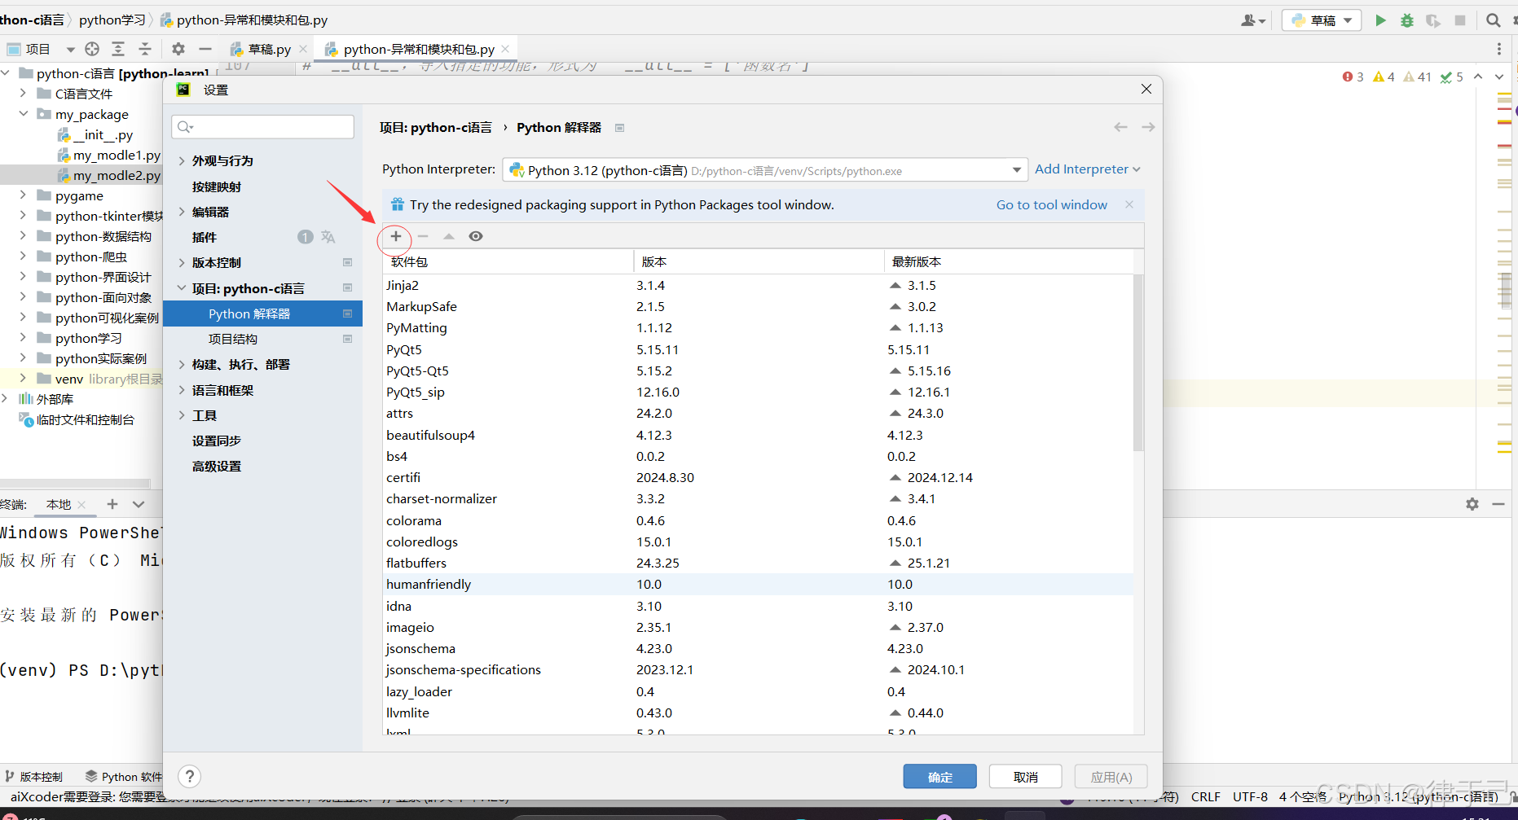
Task: Open the Add Interpreter dropdown
Action: pyautogui.click(x=1088, y=169)
